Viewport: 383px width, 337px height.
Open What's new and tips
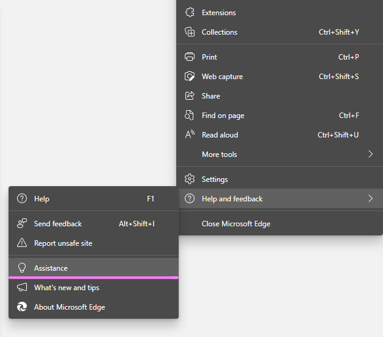[x=93, y=288]
